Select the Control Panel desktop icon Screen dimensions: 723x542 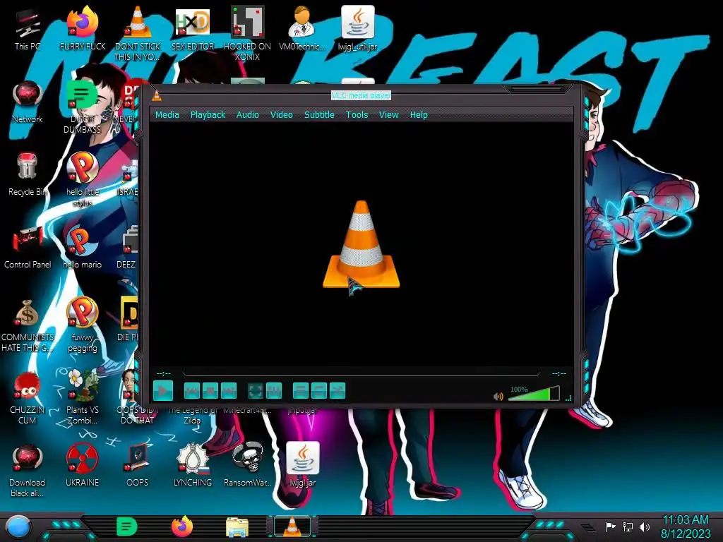click(28, 248)
